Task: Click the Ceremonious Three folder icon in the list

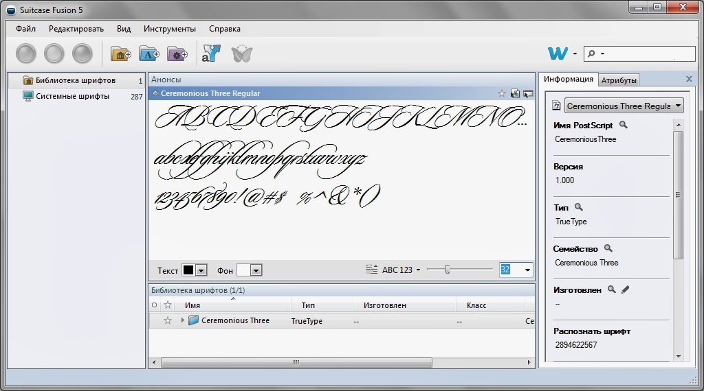Action: coord(193,320)
